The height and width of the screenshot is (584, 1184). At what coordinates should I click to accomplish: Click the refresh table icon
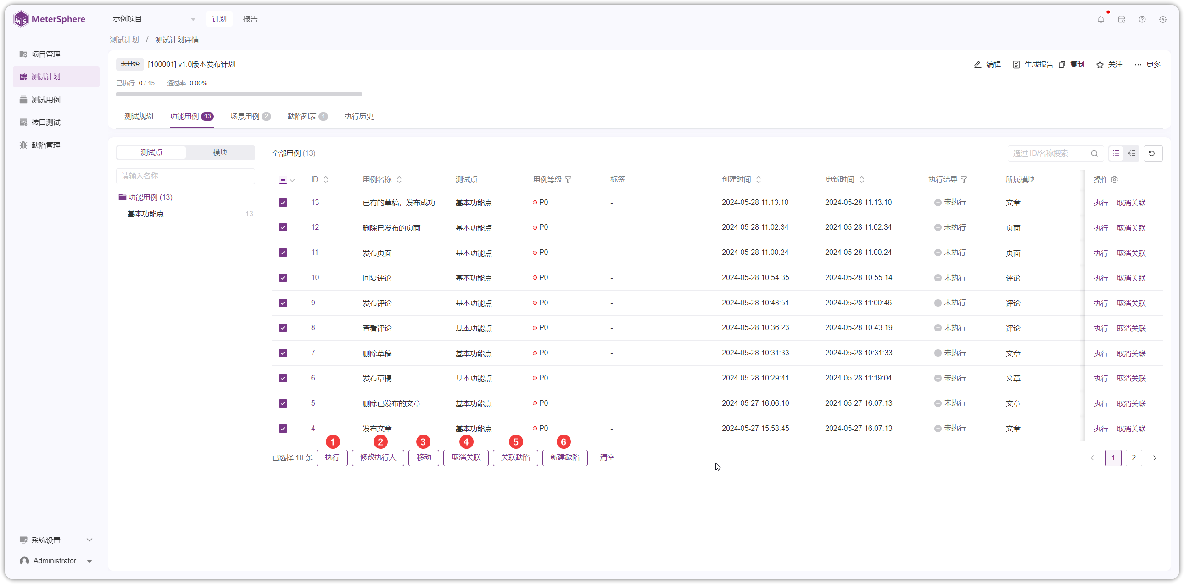coord(1152,154)
